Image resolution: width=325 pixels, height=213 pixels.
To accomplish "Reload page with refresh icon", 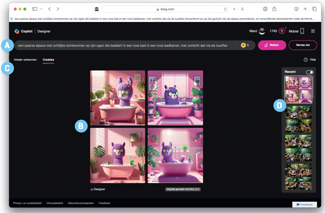I will [225, 9].
